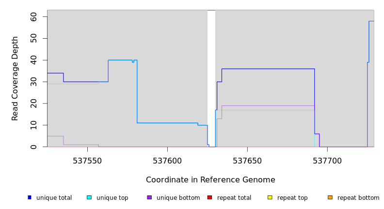This screenshot has height=209, width=384.
Task: Click the orange repeat bottom legend swatch
Action: [330, 197]
